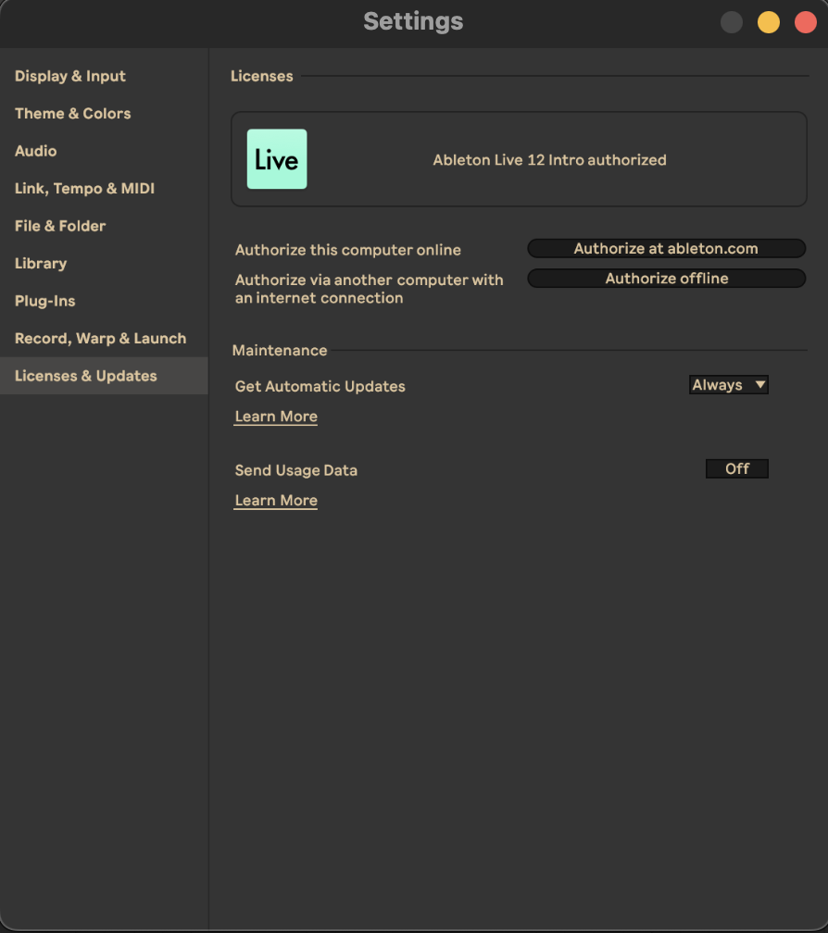This screenshot has height=933, width=828.
Task: Open the Audio settings tab
Action: coord(36,151)
